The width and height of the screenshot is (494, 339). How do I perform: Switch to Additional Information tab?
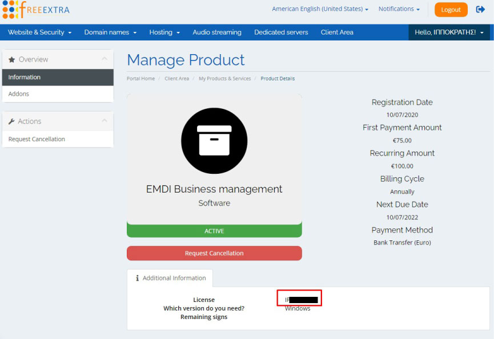pos(170,278)
